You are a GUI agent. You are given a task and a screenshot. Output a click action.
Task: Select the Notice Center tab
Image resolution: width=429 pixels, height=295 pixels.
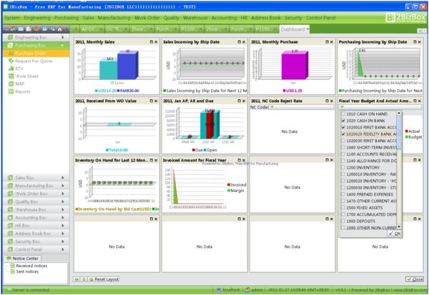(x=23, y=259)
